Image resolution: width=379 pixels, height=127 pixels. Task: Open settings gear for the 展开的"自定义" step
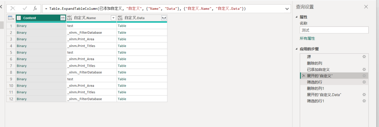point(364,76)
